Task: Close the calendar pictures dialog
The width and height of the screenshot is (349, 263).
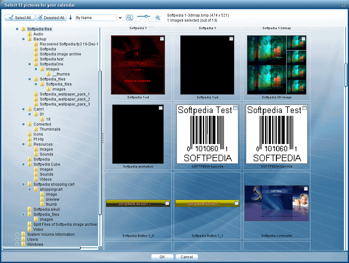Action: pyautogui.click(x=344, y=5)
